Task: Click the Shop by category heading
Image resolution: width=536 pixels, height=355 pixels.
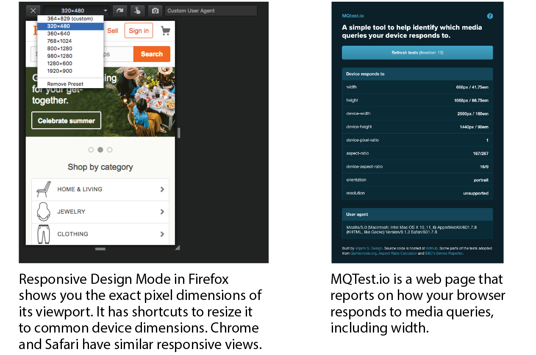Action: (x=100, y=167)
